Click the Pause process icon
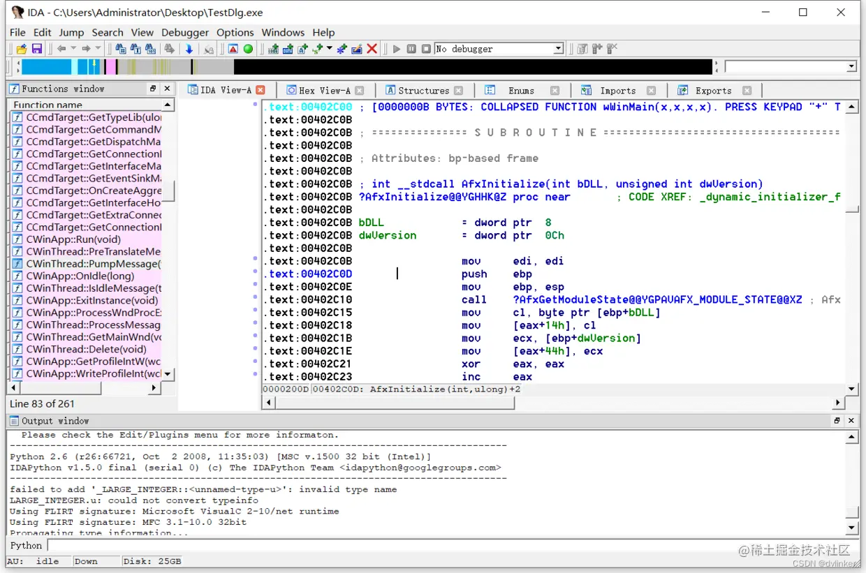Viewport: 866px width, 573px height. click(411, 49)
